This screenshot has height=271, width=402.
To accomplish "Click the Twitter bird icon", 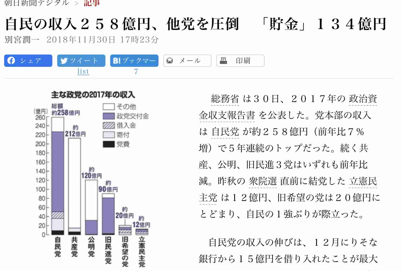I will pyautogui.click(x=64, y=61).
